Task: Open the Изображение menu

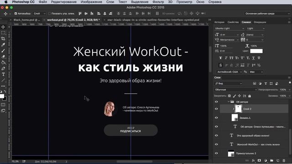Action: pos(91,2)
